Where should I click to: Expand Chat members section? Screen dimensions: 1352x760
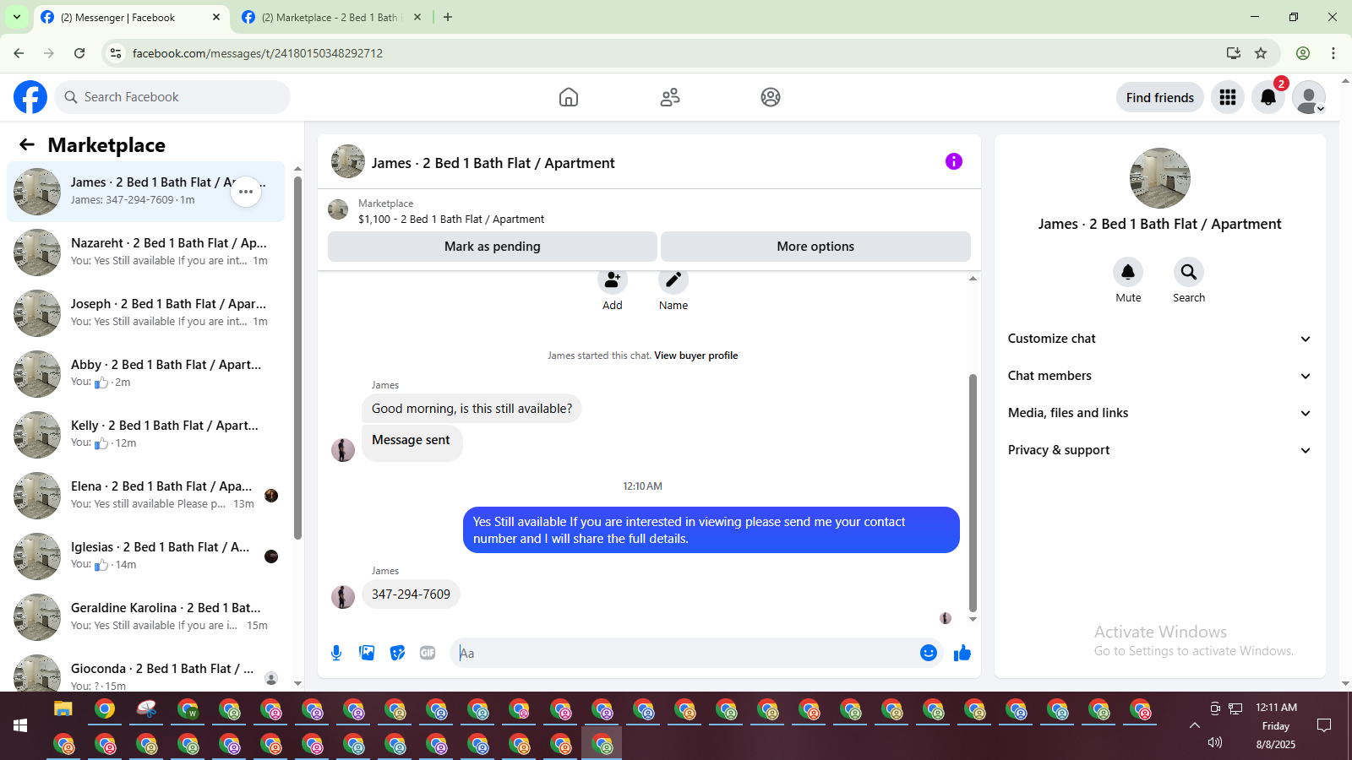point(1159,376)
